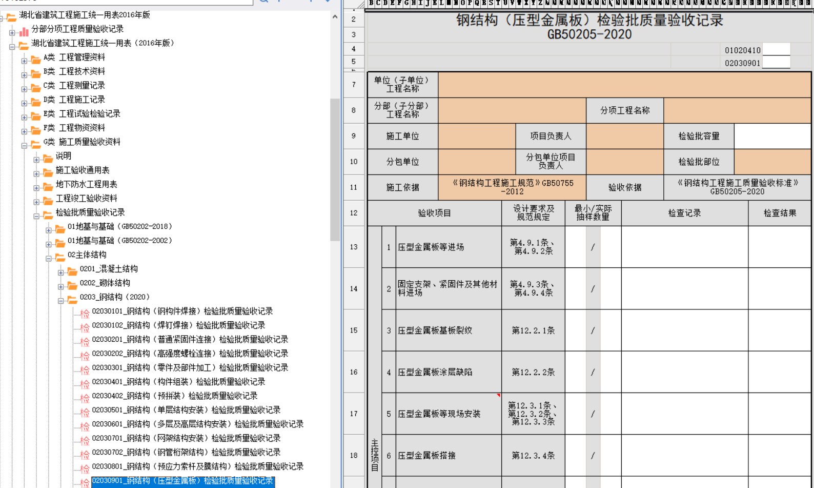Open 02030601 多层及高层结构安装 record
The image size is (814, 488).
(198, 424)
